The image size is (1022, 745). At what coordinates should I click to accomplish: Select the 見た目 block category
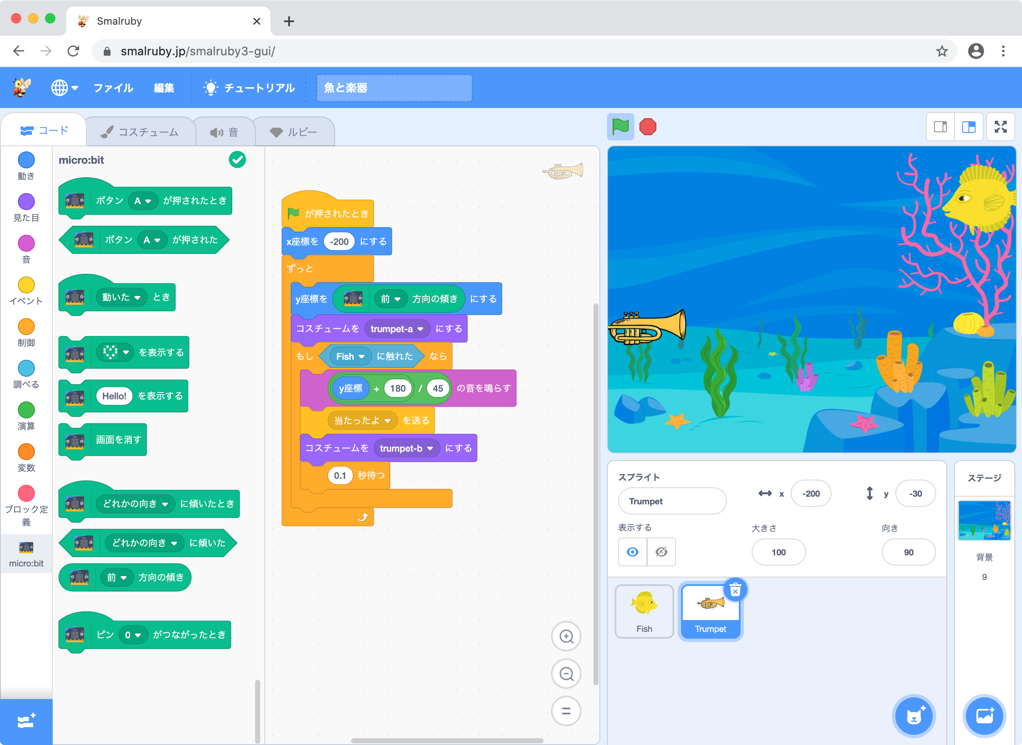(26, 208)
